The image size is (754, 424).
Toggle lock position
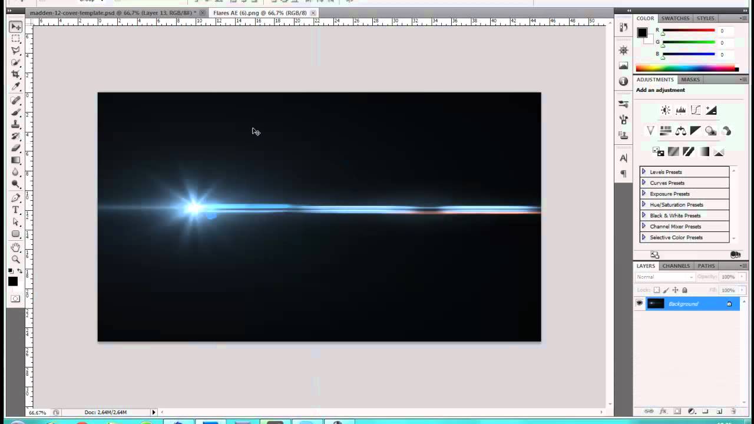click(676, 290)
